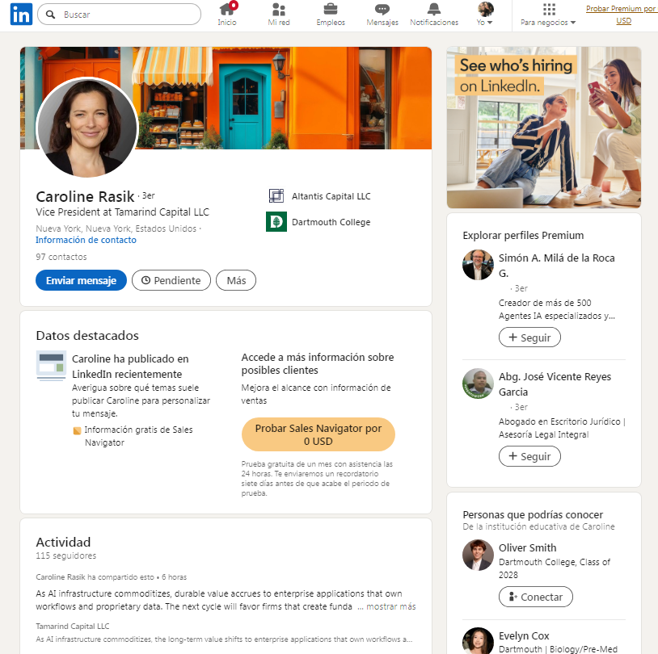This screenshot has height=654, width=658.
Task: Click the 115 seguidores text
Action: click(66, 555)
